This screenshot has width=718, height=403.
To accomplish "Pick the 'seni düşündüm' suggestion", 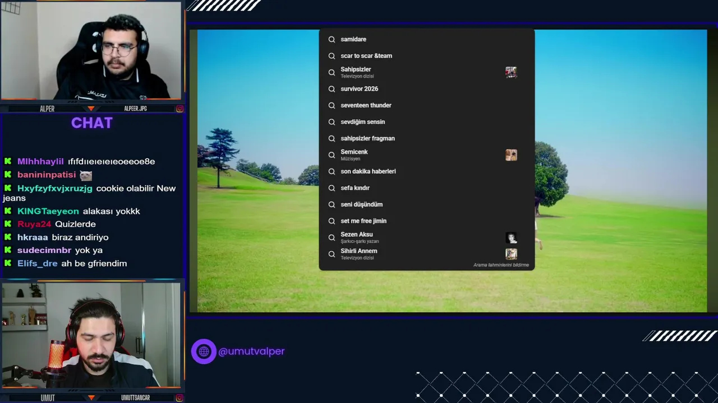I will pyautogui.click(x=426, y=204).
